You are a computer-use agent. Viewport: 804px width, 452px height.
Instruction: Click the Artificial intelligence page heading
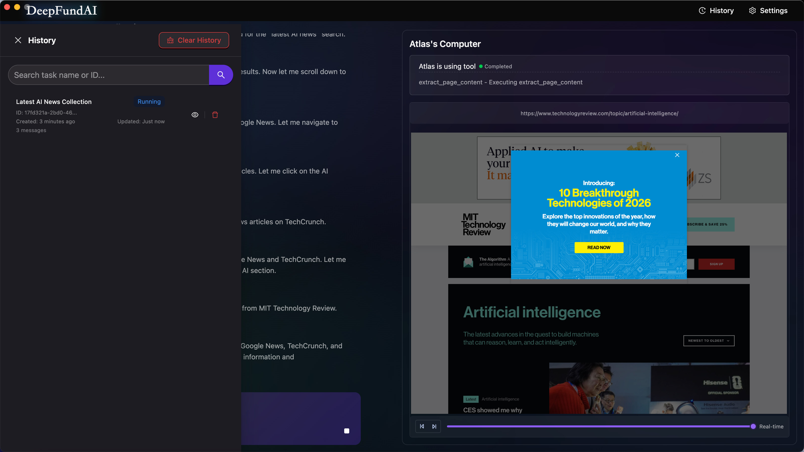pyautogui.click(x=532, y=312)
